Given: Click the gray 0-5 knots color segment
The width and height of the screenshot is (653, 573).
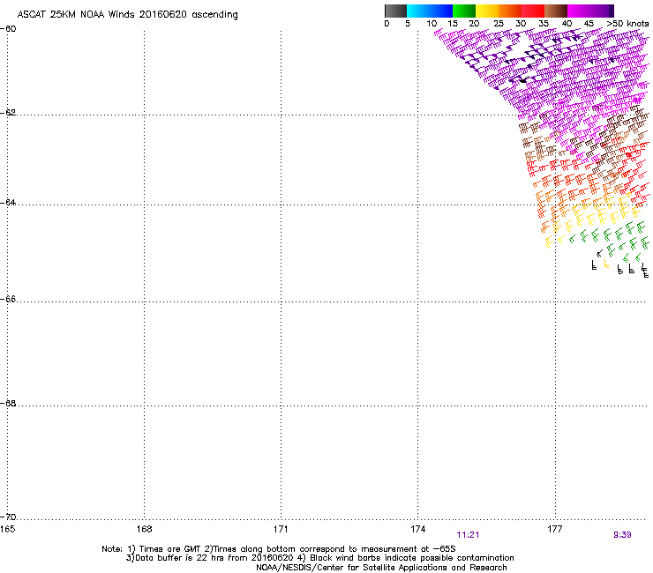Looking at the screenshot, I should point(395,11).
